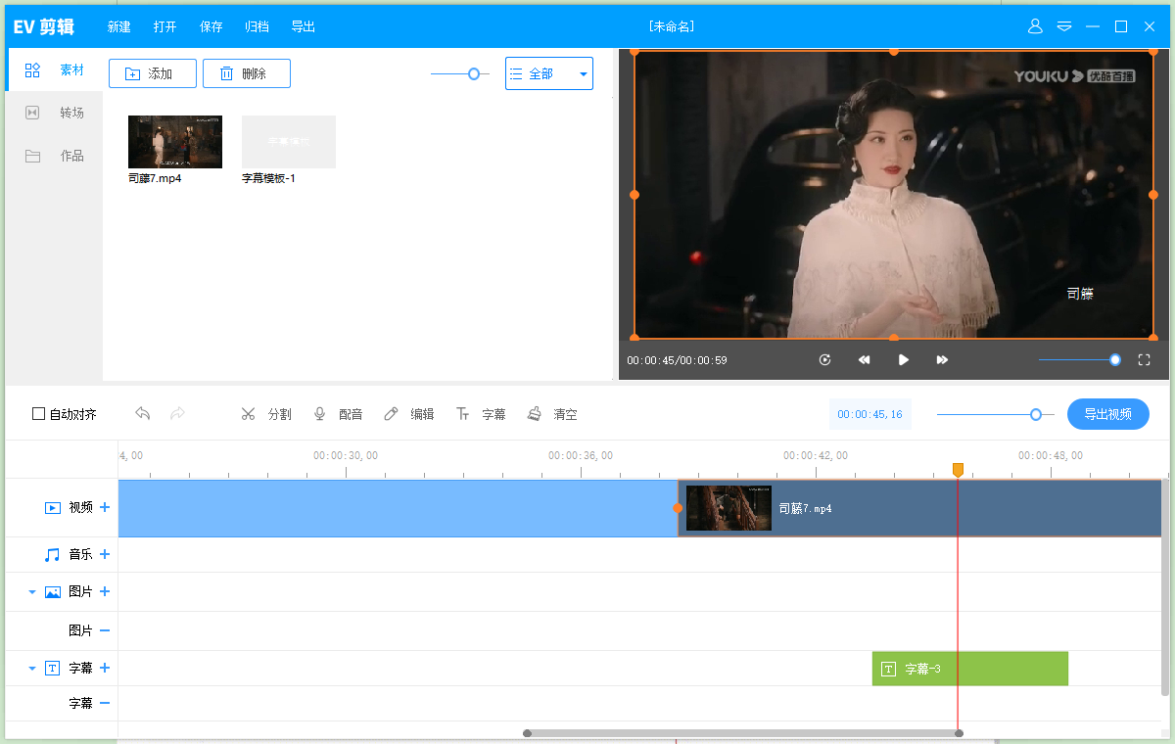Viewport: 1175px width, 744px height.
Task: Collapse the 图片 track group
Action: click(31, 592)
